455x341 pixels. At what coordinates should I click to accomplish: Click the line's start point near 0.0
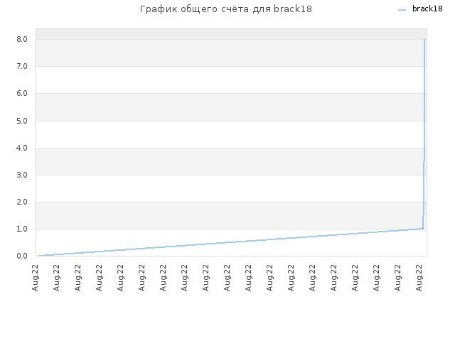point(39,256)
